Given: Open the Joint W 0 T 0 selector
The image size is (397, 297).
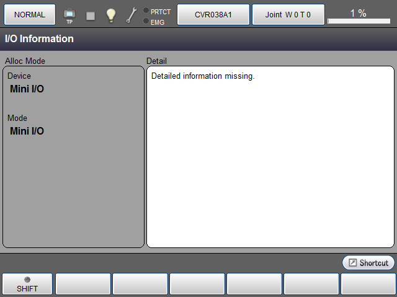Looking at the screenshot, I should pos(288,14).
